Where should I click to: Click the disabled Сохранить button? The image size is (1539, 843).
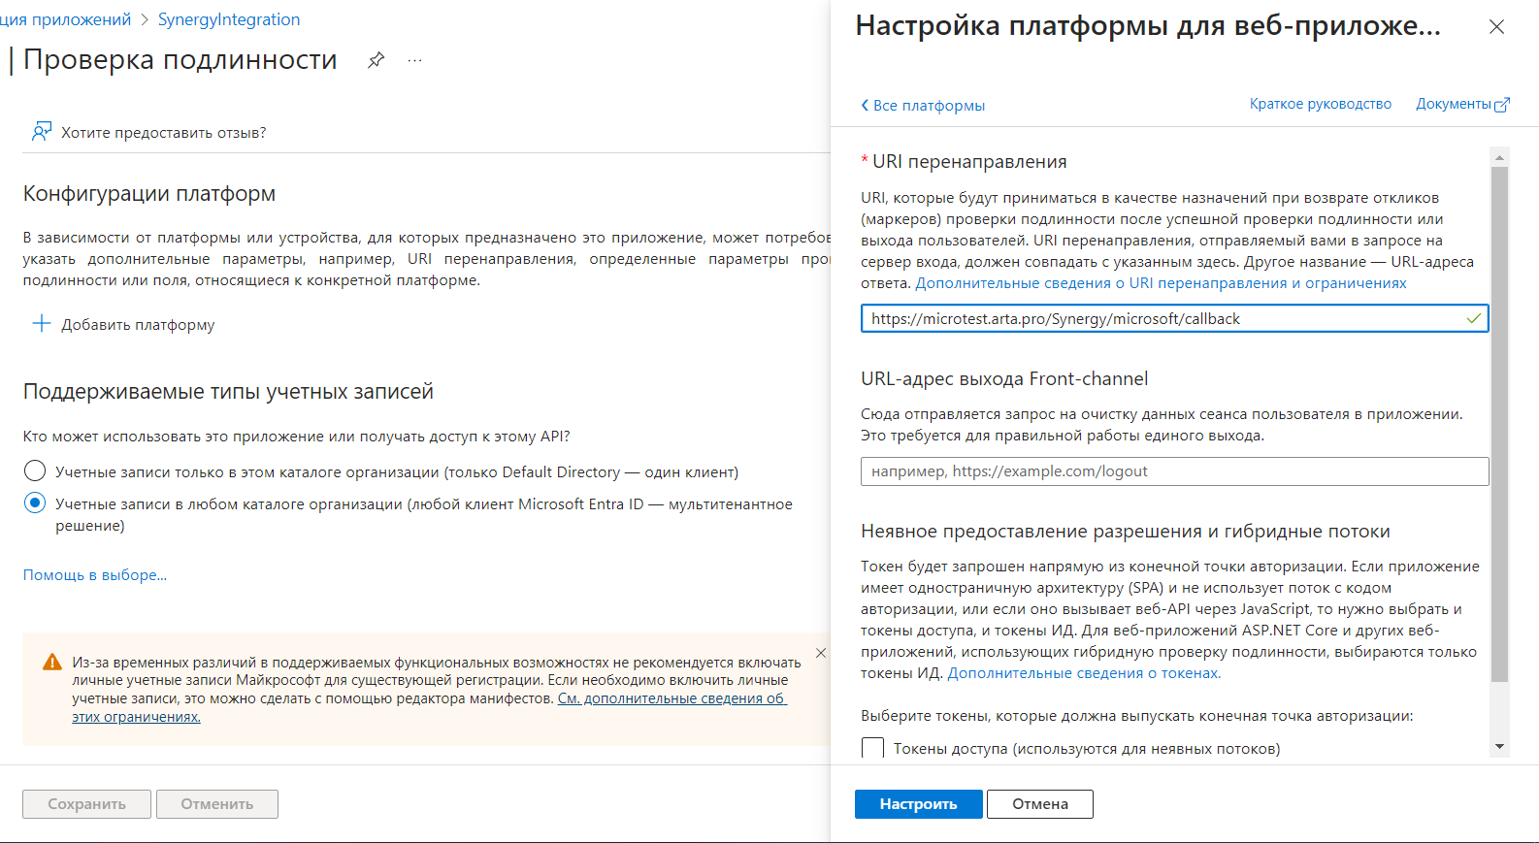point(87,804)
